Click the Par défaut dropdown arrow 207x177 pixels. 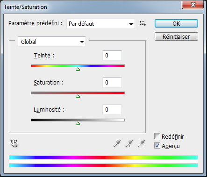pyautogui.click(x=131, y=24)
